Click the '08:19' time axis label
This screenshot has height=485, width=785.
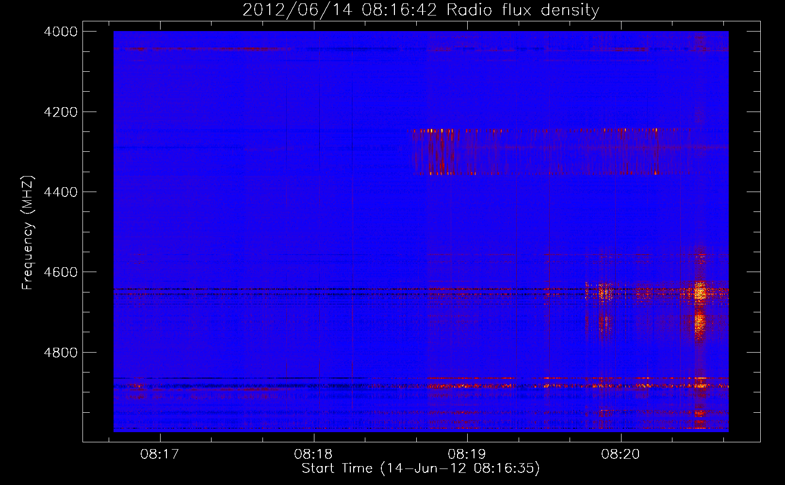tap(467, 454)
